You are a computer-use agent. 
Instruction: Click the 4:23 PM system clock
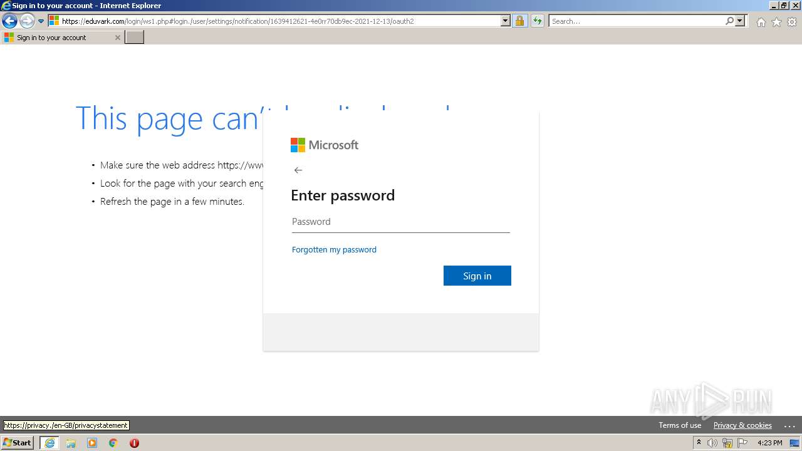click(x=769, y=443)
